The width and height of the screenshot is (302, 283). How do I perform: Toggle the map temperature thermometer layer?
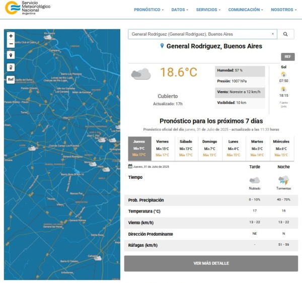(11, 67)
